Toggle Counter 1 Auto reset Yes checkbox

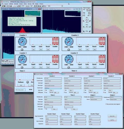pos(45,90)
